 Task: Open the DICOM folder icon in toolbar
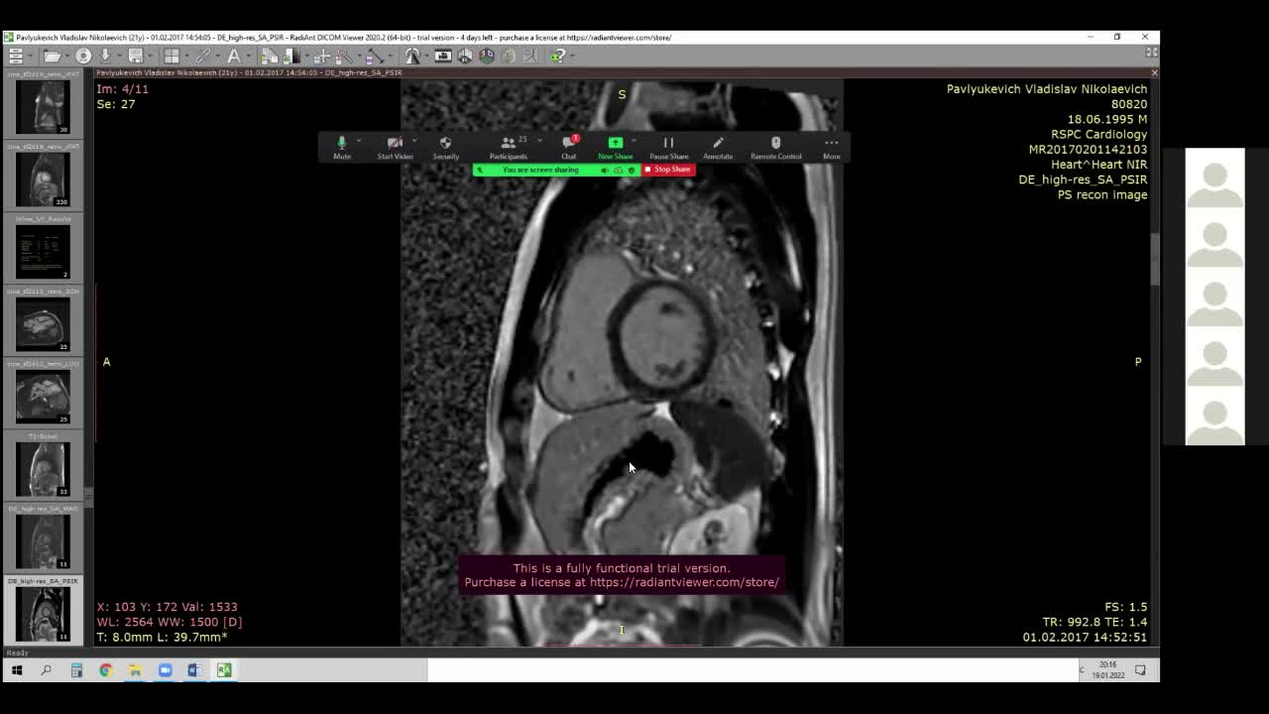click(52, 56)
